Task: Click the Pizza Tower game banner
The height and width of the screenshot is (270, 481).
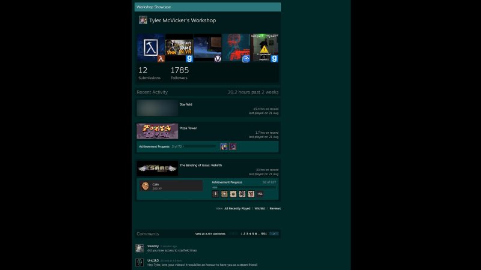Action: [x=158, y=131]
